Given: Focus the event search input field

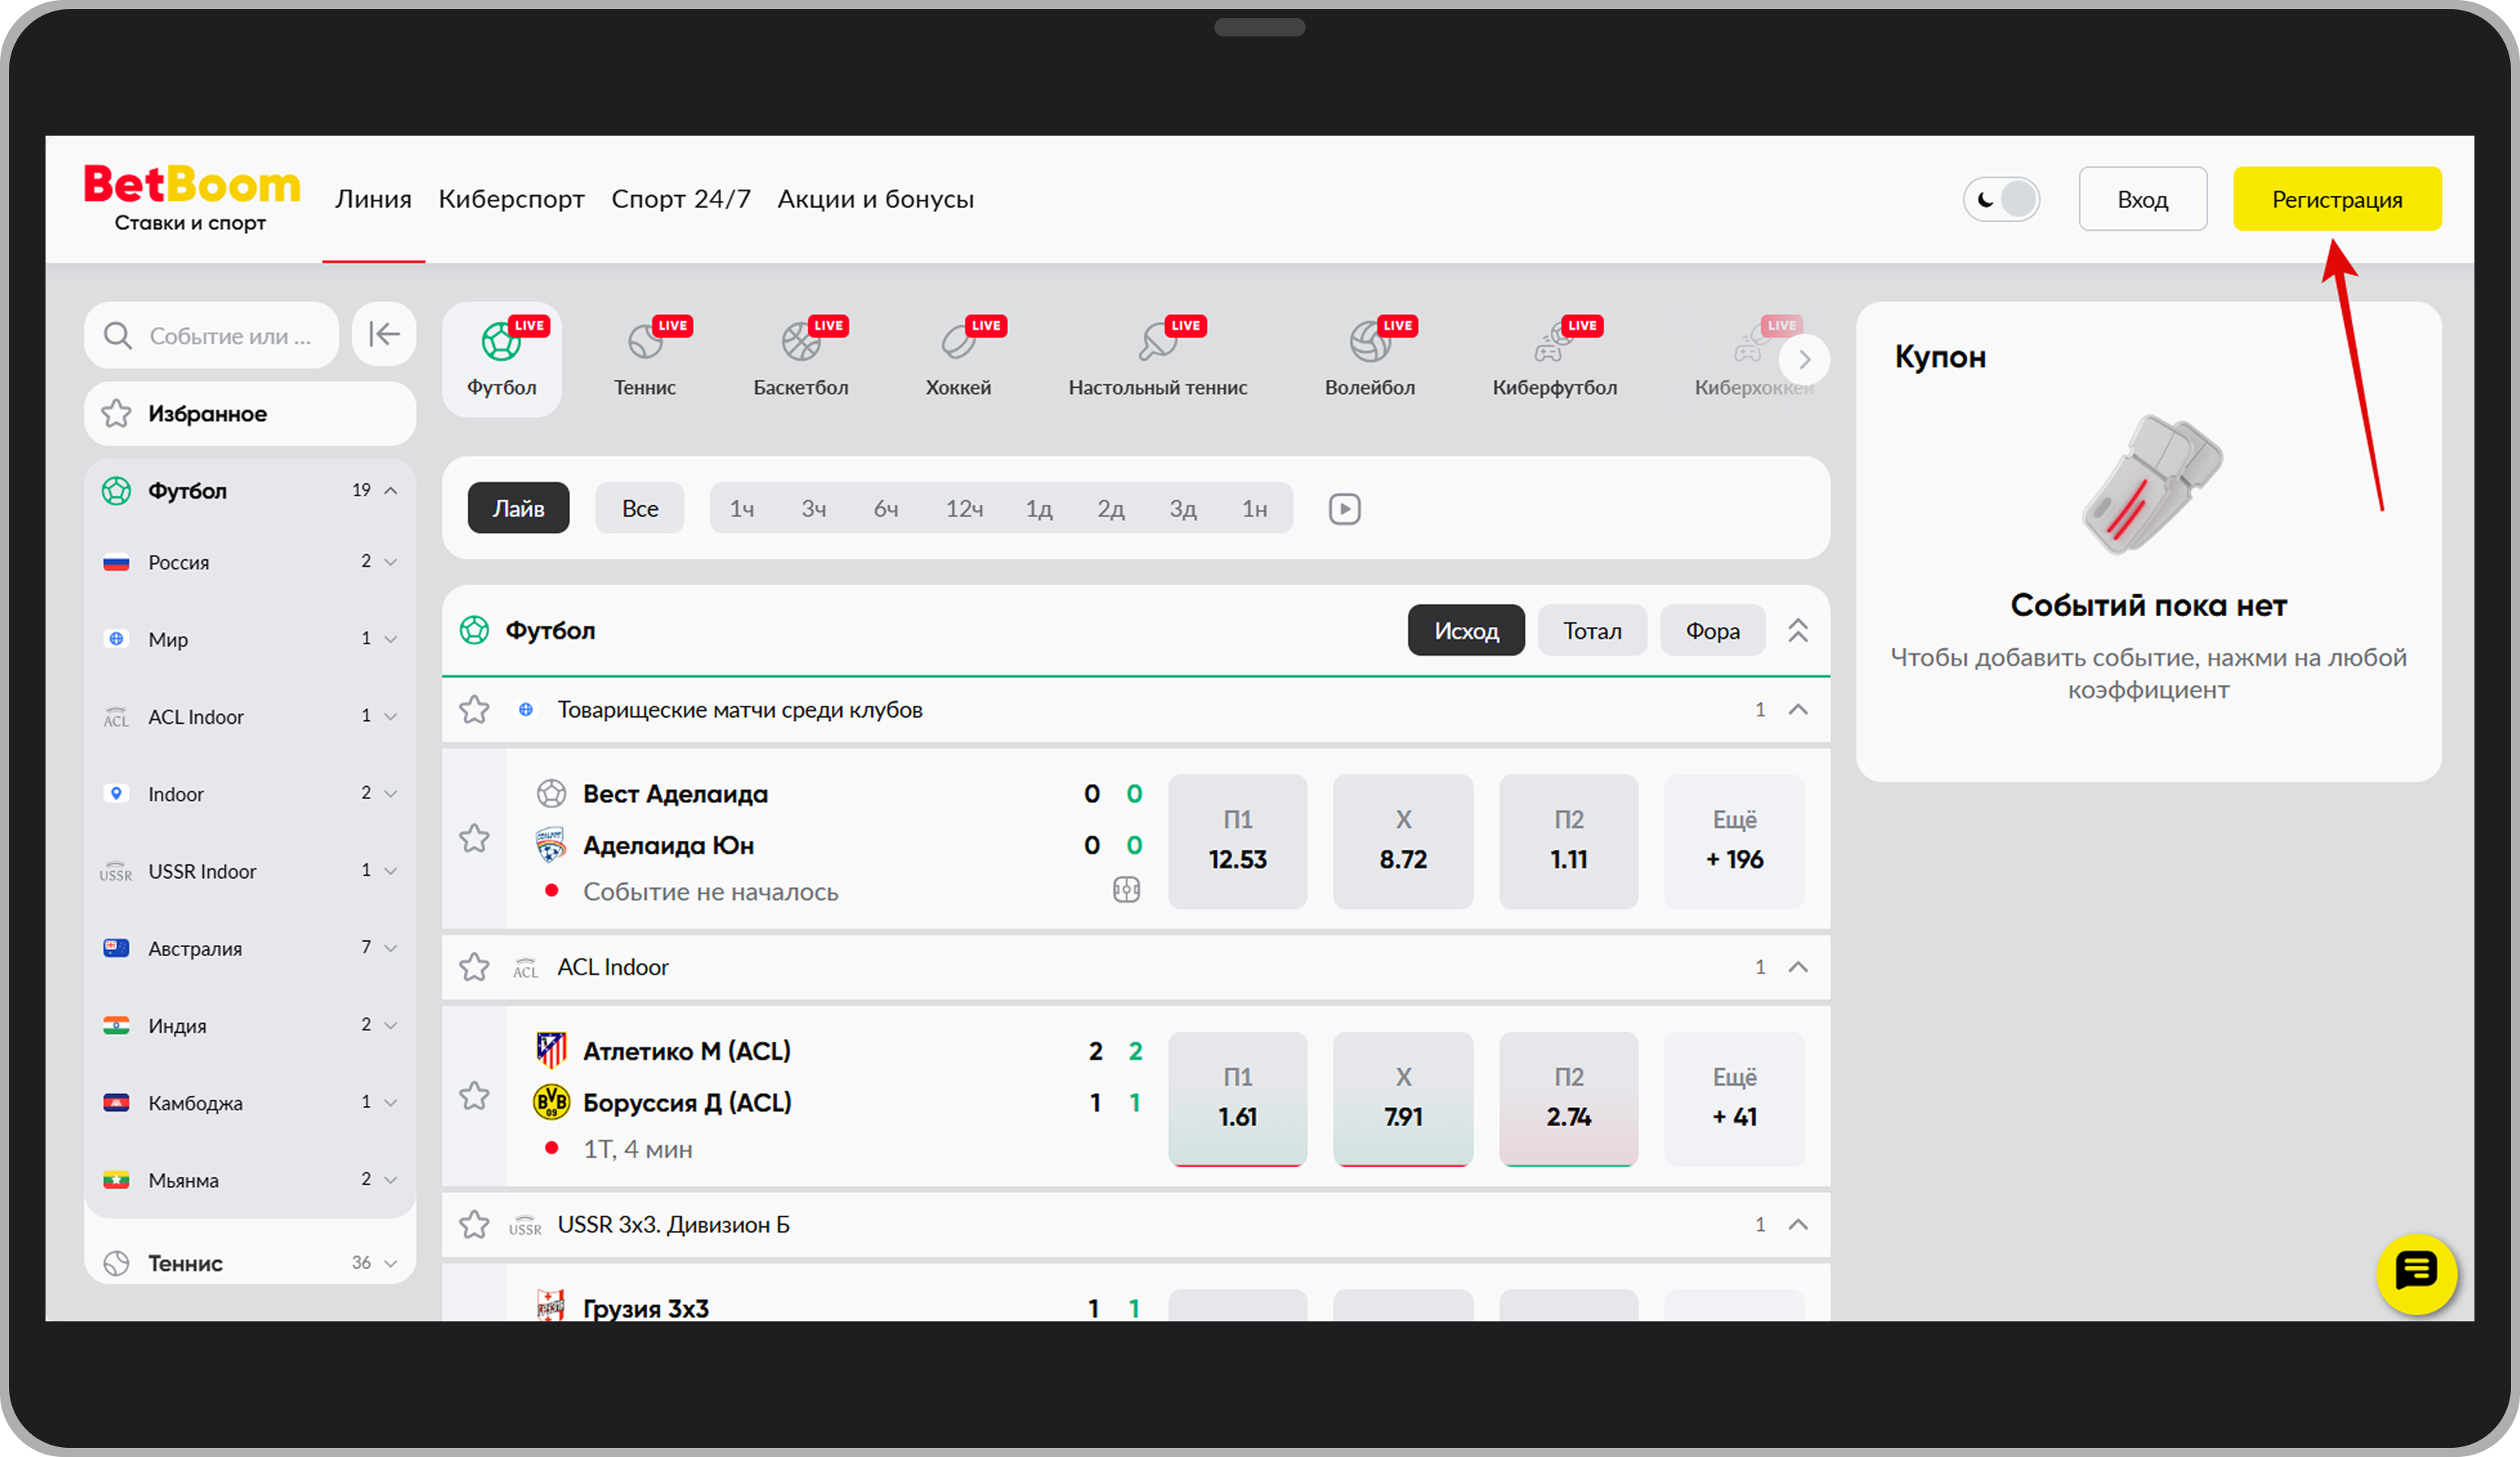Looking at the screenshot, I should 230,336.
